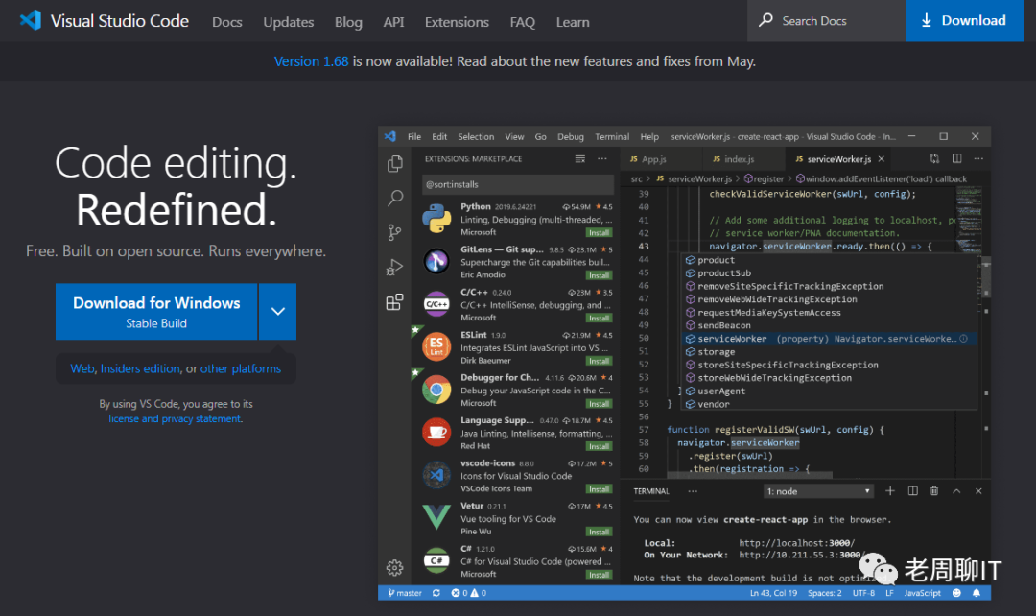Open the Learn navigation link

click(x=572, y=22)
